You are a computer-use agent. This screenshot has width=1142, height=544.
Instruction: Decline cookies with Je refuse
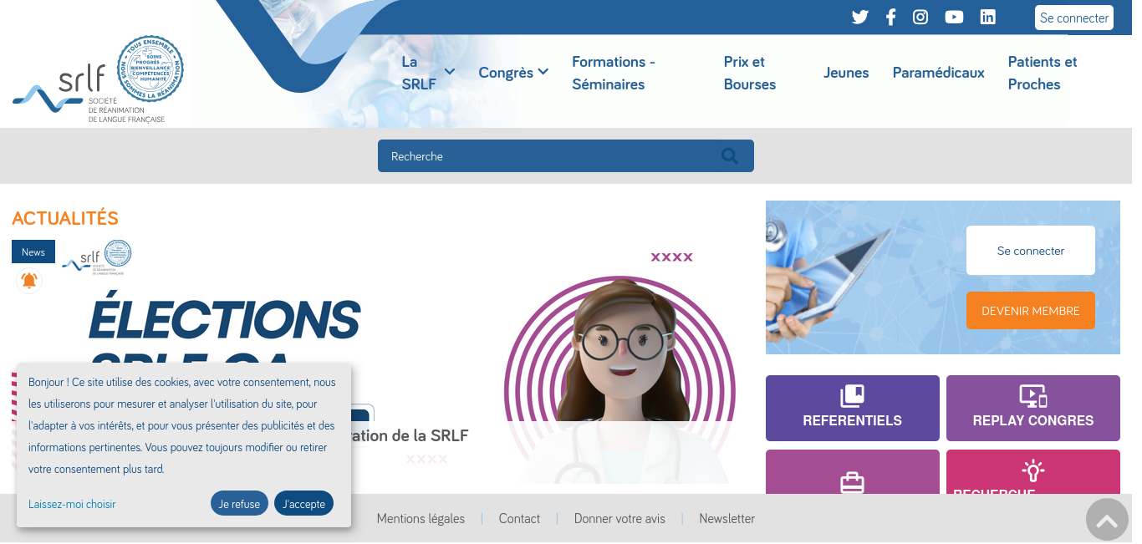point(239,503)
